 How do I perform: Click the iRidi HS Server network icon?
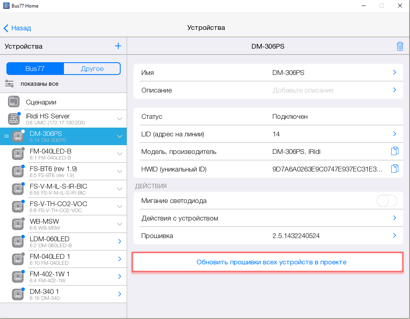[14, 119]
